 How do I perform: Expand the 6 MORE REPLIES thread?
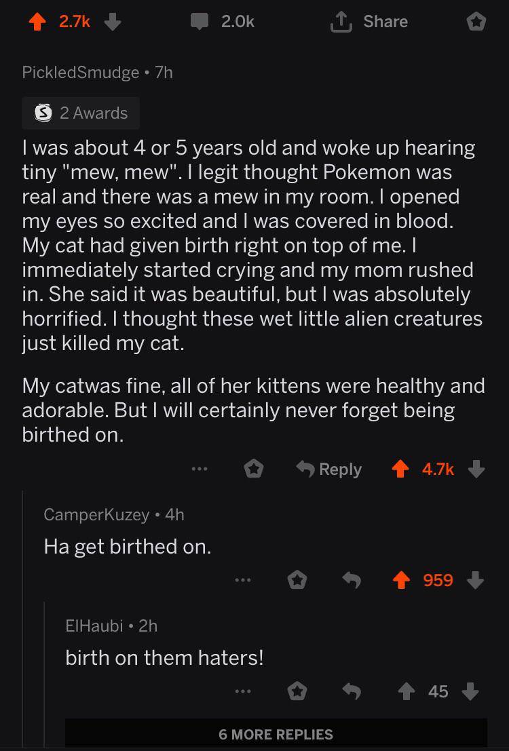[275, 734]
